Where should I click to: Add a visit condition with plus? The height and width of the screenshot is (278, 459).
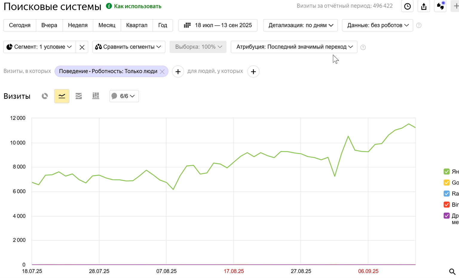(x=178, y=72)
